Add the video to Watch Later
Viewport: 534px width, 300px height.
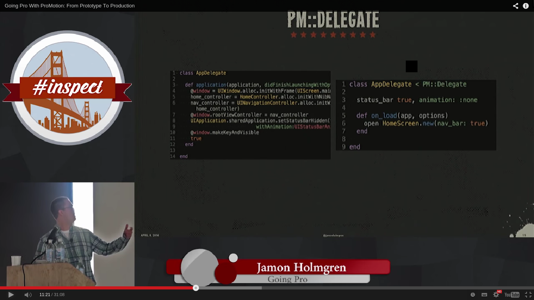coord(473,295)
